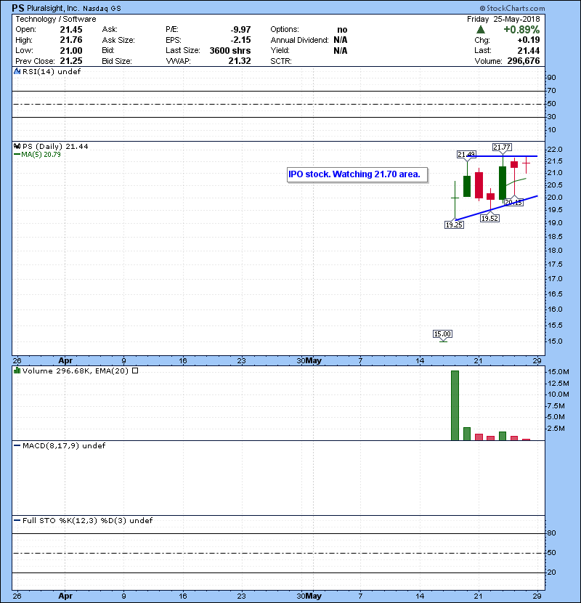The image size is (581, 603).
Task: Click the Full STO legend line marker
Action: [x=17, y=520]
